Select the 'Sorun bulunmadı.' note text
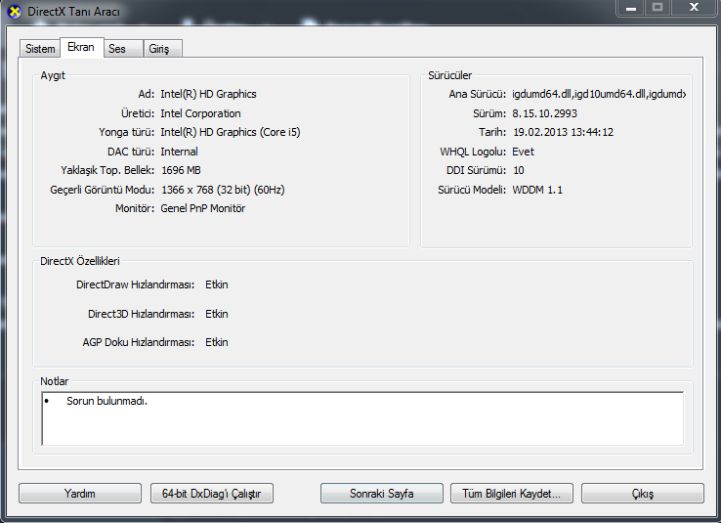Image resolution: width=721 pixels, height=523 pixels. pos(106,401)
